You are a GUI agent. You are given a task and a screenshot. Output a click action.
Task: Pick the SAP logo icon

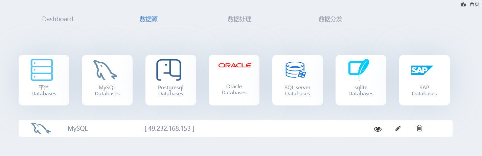[422, 70]
